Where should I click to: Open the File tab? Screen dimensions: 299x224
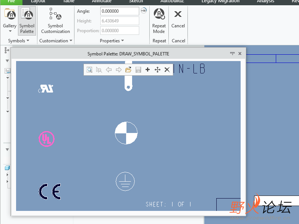[11, 1]
